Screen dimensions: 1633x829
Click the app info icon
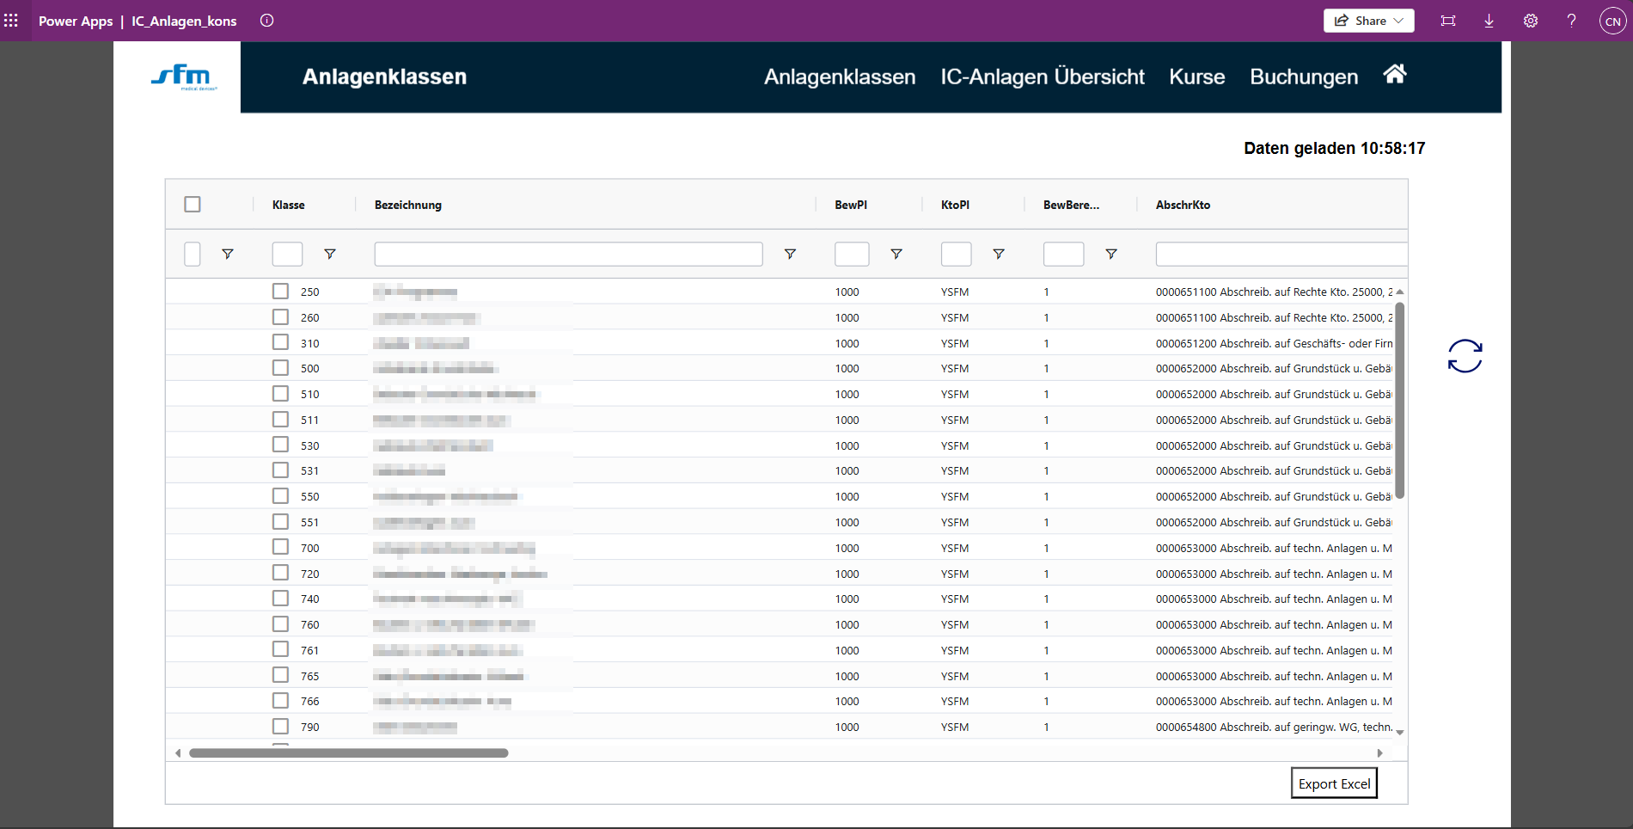click(267, 21)
